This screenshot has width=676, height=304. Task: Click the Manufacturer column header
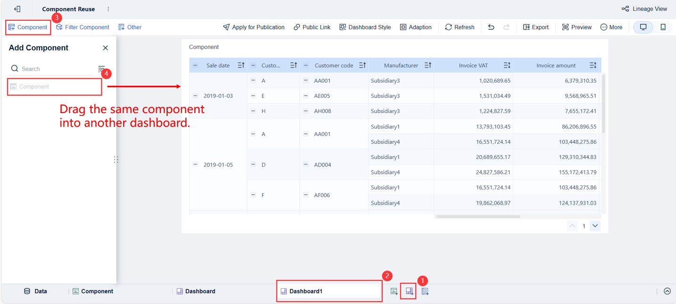pos(401,66)
